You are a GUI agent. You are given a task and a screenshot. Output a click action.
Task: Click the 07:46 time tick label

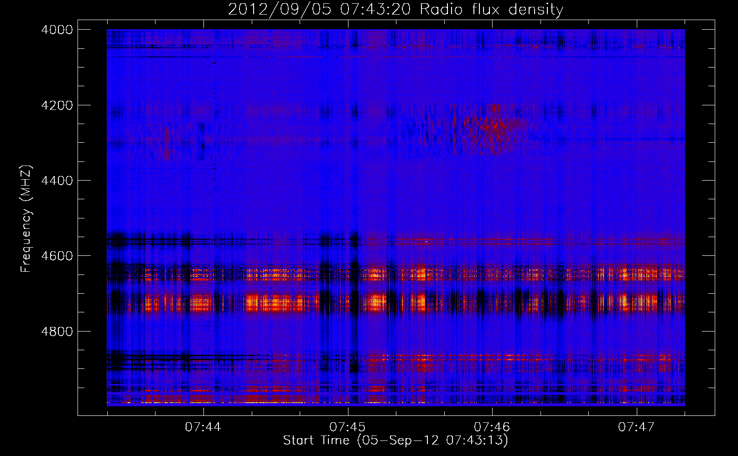492,427
